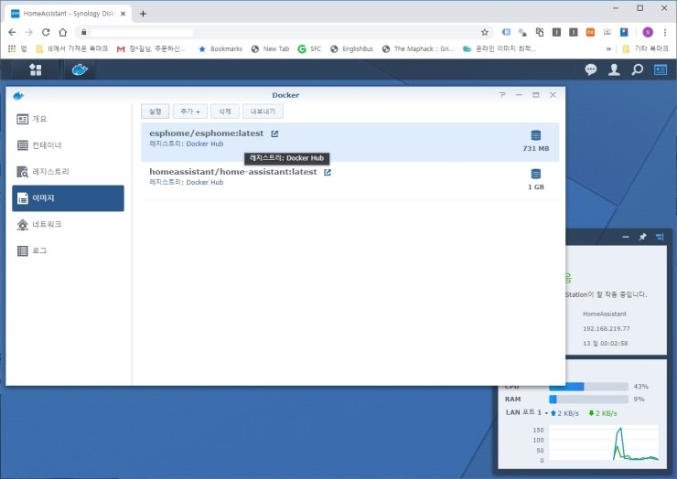Go to browser home page
Viewport: 677px width, 479px height.
click(x=62, y=32)
